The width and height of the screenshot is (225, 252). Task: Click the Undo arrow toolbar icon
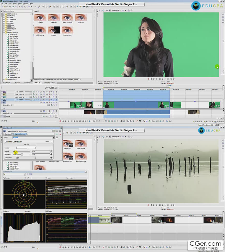[29, 7]
